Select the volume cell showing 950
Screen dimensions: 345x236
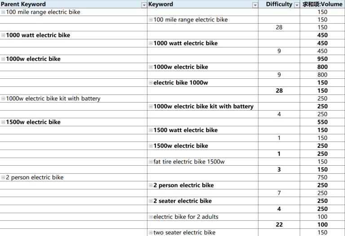(322, 59)
